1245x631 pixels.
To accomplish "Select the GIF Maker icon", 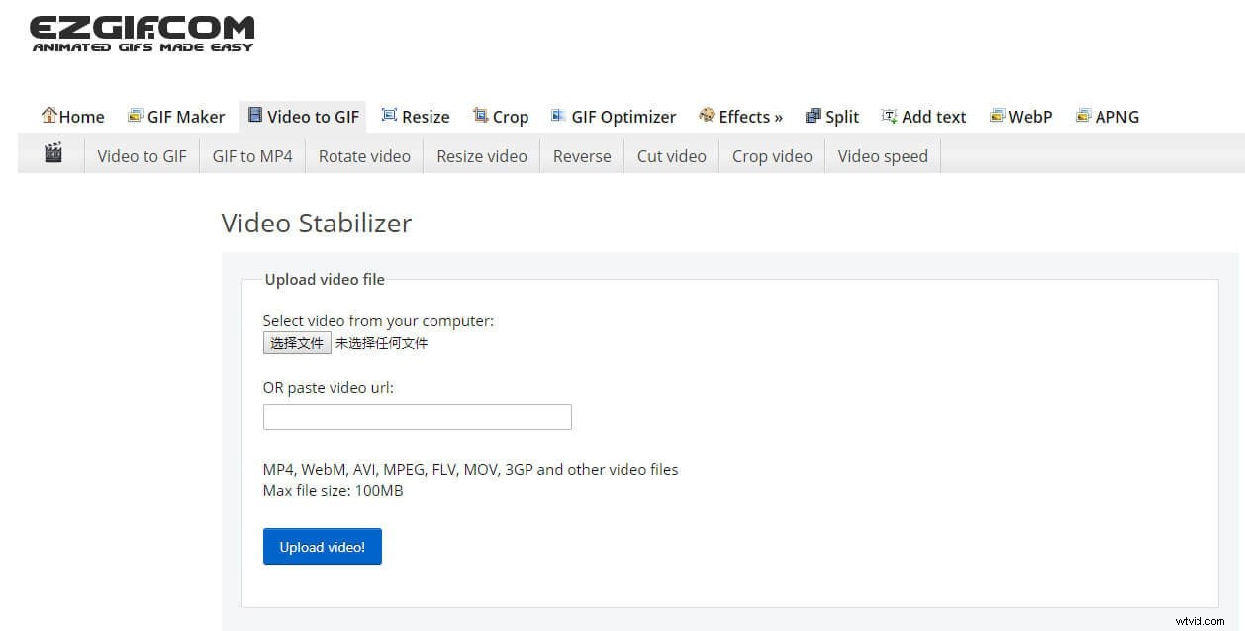I will [135, 115].
